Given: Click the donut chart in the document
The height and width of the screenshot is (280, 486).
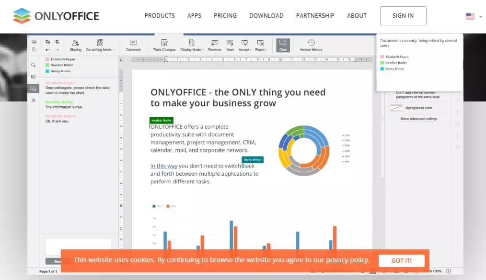Looking at the screenshot, I should 304,150.
